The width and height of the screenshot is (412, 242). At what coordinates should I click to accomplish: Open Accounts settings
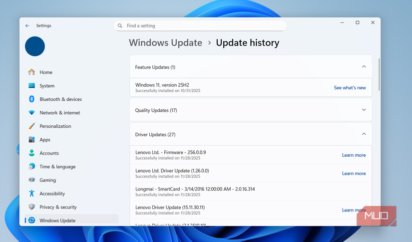(x=49, y=153)
